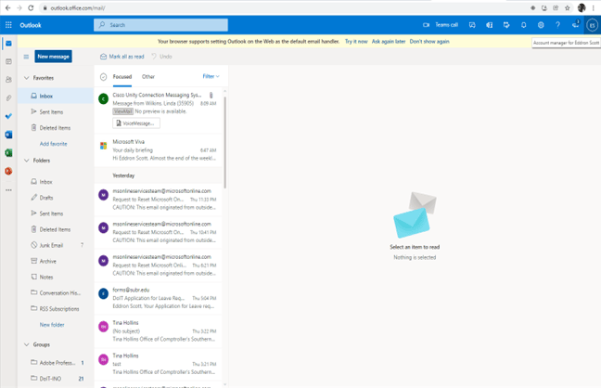Open the chat icon beside Teams call
The width and height of the screenshot is (601, 388).
click(x=472, y=25)
